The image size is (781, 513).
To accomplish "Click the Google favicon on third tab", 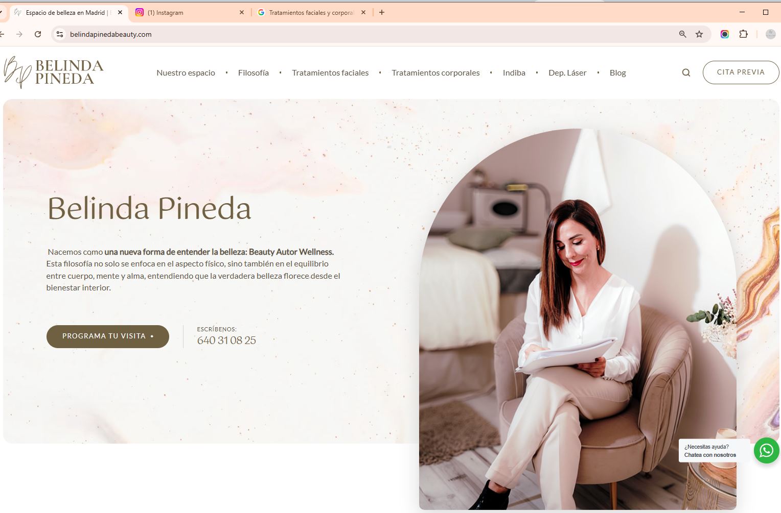I will pyautogui.click(x=261, y=12).
